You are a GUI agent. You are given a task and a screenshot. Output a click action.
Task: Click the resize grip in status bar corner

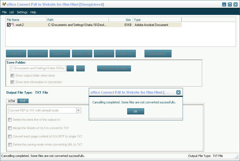pyautogui.click(x=237, y=156)
